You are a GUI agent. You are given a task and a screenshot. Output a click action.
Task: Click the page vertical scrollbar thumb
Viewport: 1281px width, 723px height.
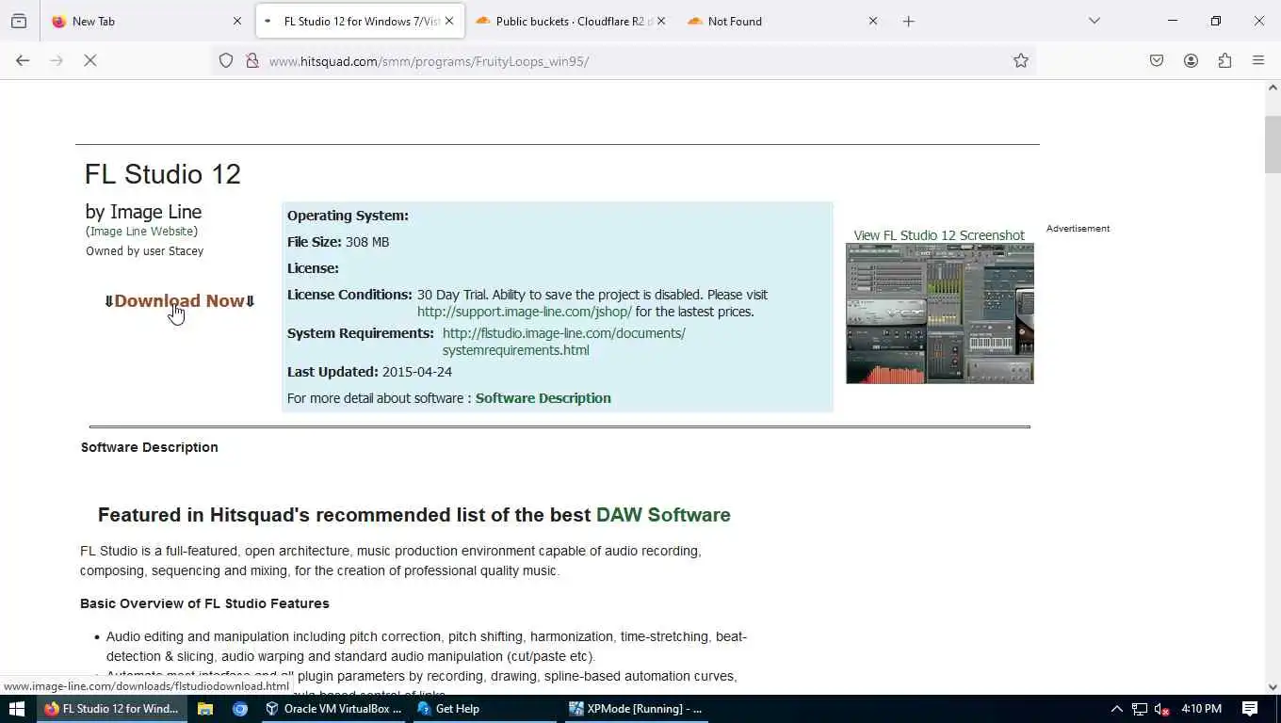(x=1273, y=144)
